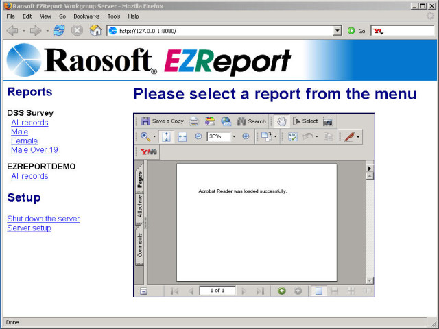This screenshot has height=329, width=439.
Task: Click the Firefox Stop button
Action: (x=77, y=30)
